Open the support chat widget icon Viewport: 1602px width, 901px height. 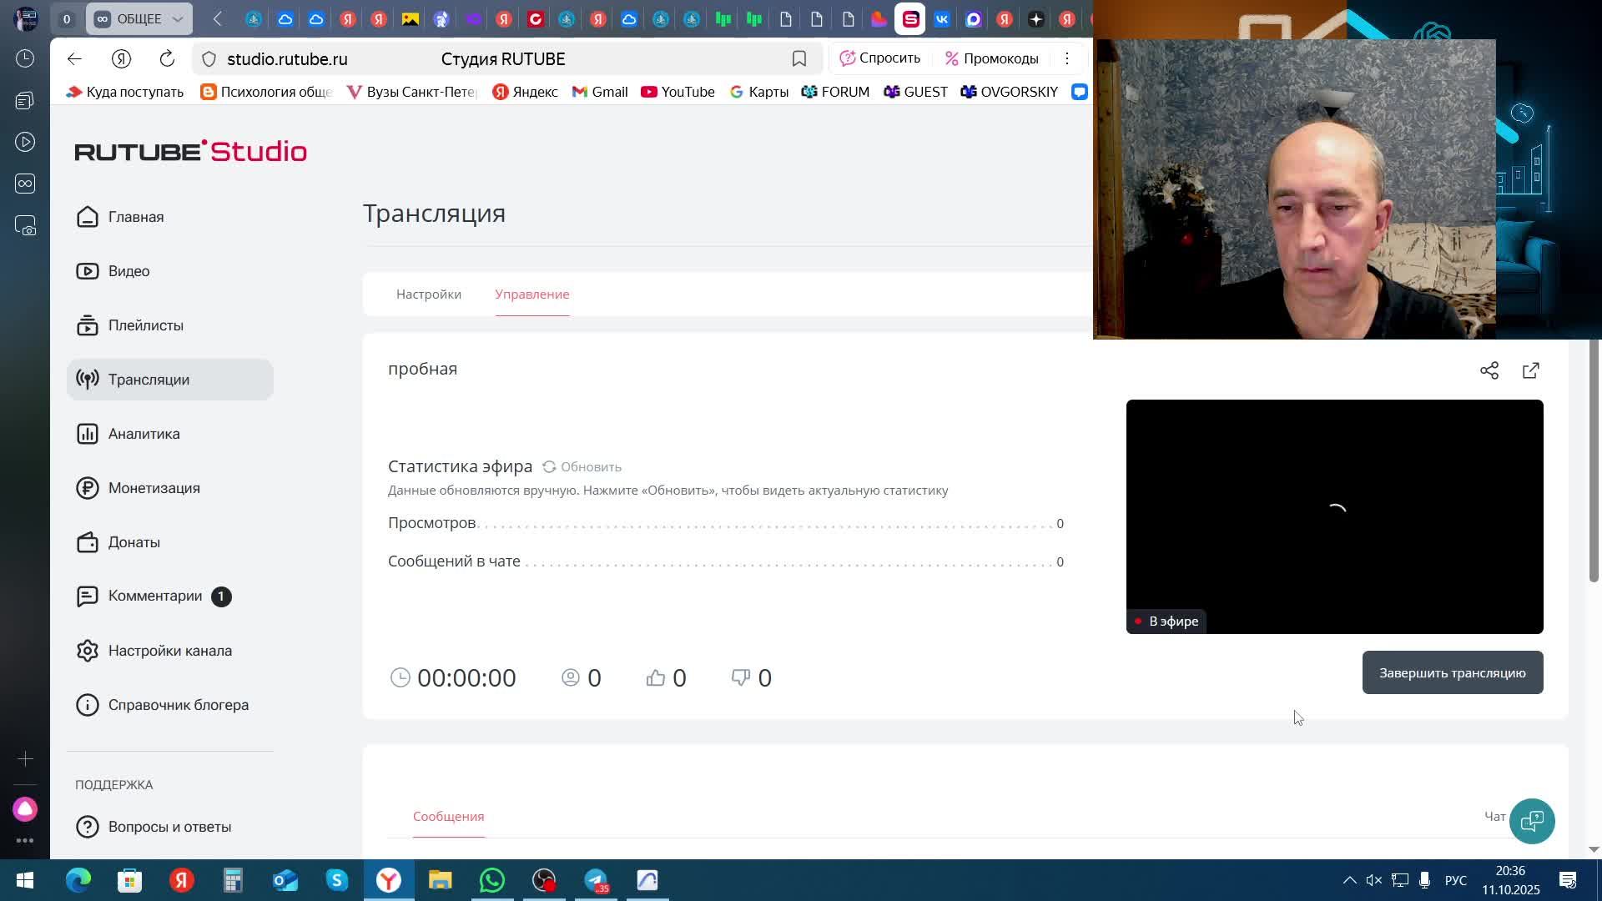pos(1532,821)
